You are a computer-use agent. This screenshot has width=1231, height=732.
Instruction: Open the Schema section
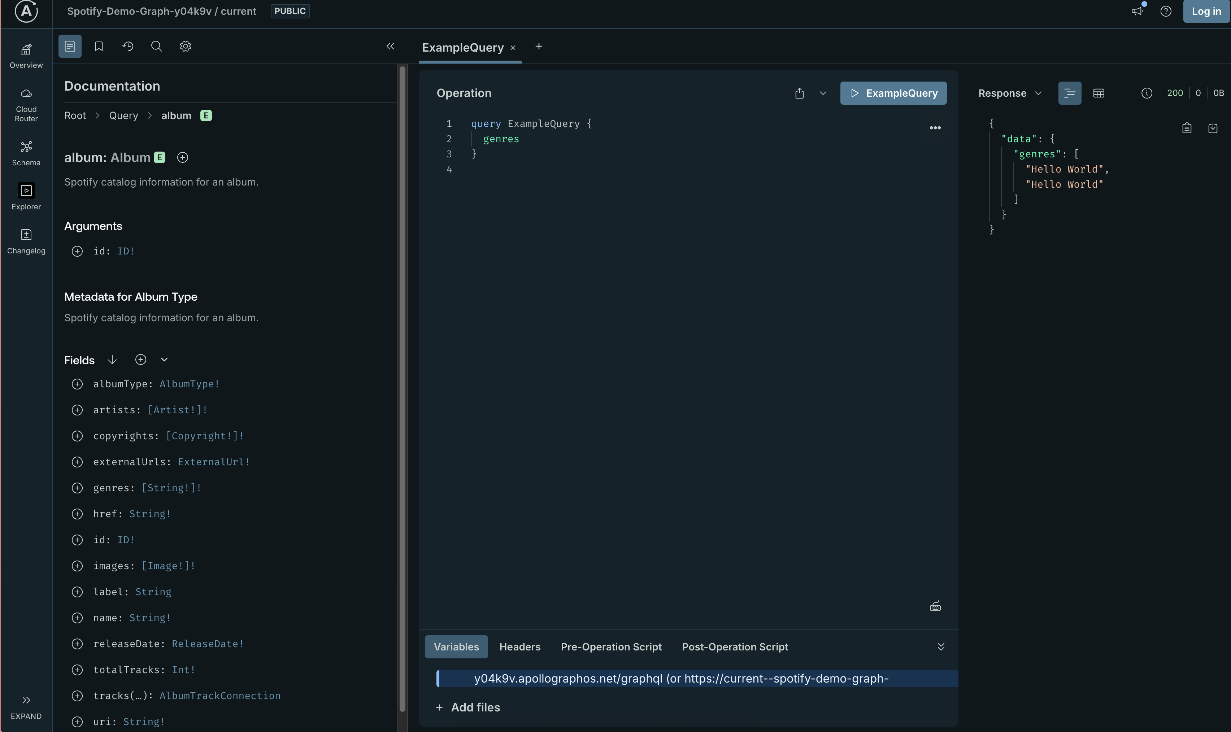[x=26, y=153]
